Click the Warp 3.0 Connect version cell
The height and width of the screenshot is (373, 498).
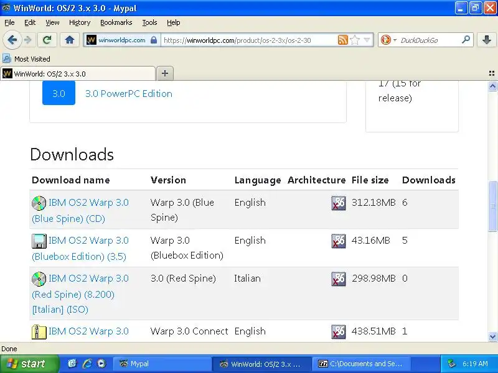point(189,331)
